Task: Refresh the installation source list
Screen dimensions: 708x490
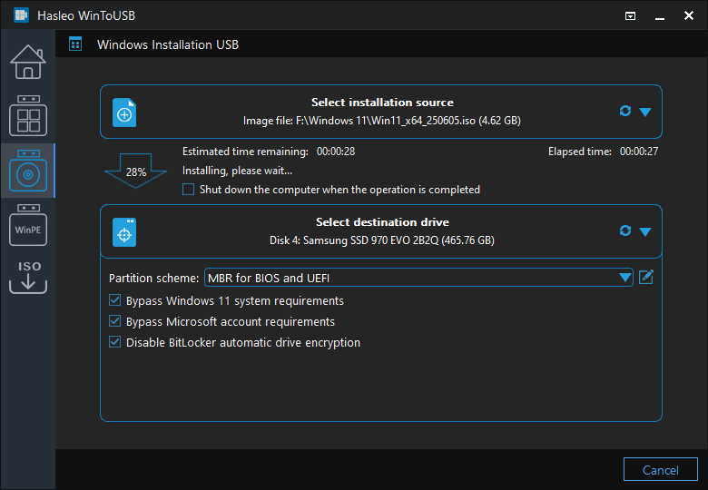Action: pos(624,111)
